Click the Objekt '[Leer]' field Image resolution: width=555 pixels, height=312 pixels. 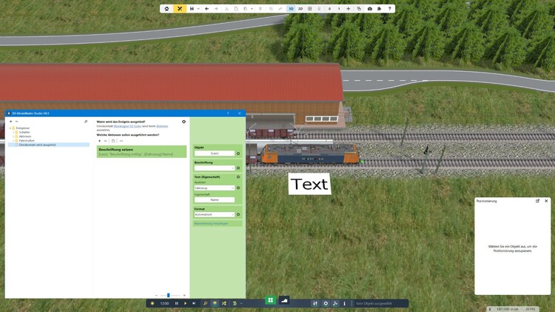click(215, 153)
